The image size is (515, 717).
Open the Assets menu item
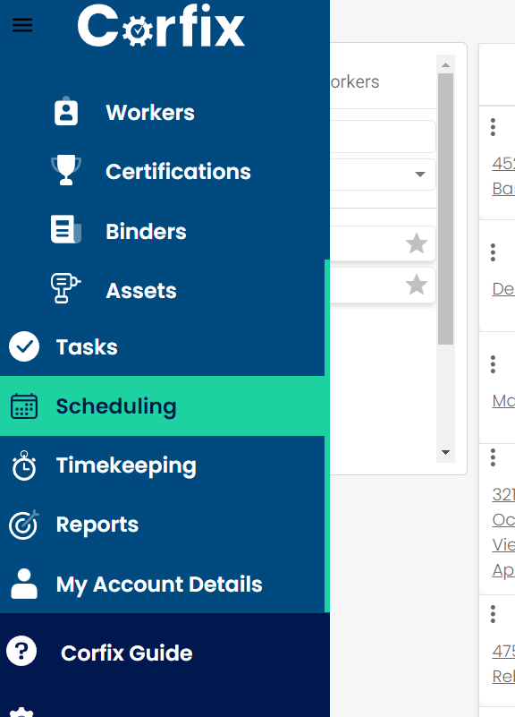point(141,291)
